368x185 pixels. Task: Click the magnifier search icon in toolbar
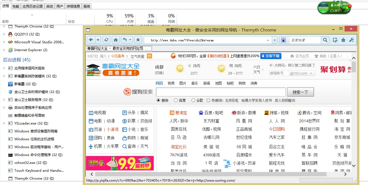pyautogui.click(x=325, y=40)
